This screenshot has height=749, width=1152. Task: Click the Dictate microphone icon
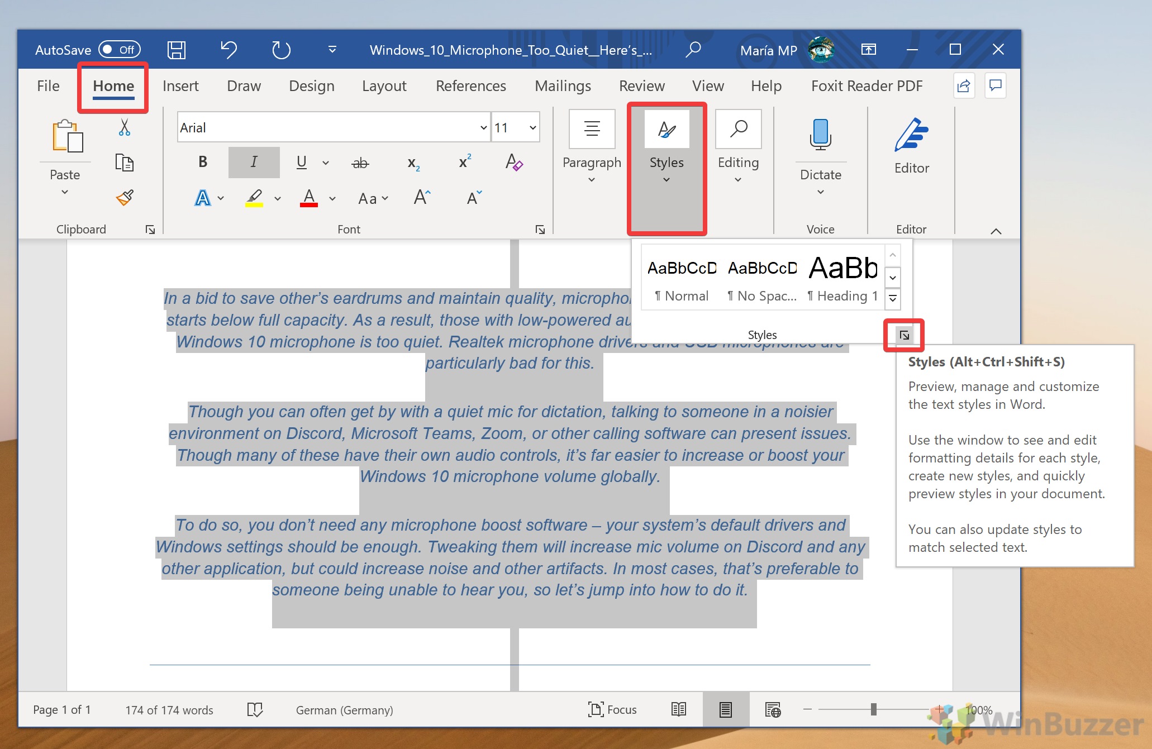pyautogui.click(x=820, y=135)
